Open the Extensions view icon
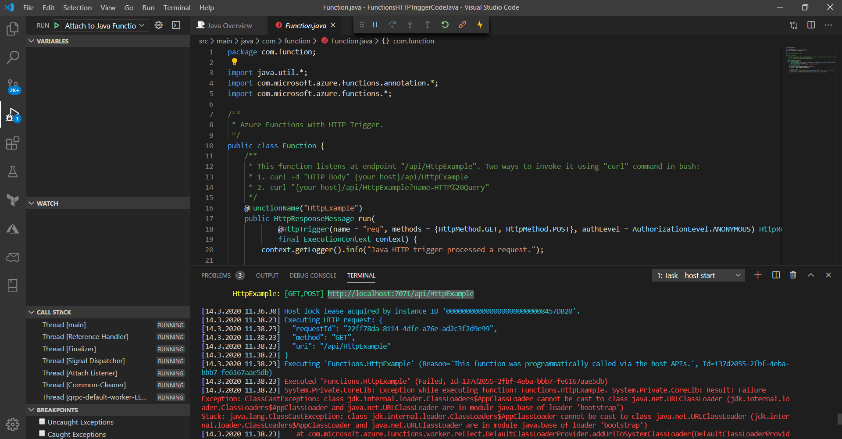 [x=13, y=143]
